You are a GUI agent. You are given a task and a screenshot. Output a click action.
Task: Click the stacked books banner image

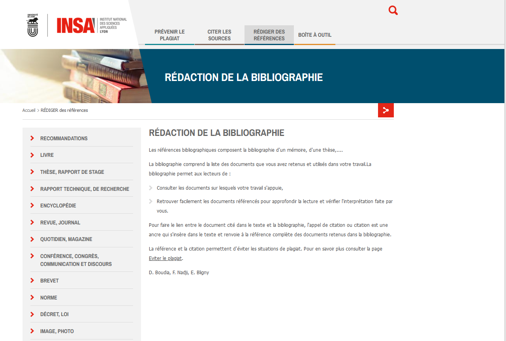click(x=75, y=76)
